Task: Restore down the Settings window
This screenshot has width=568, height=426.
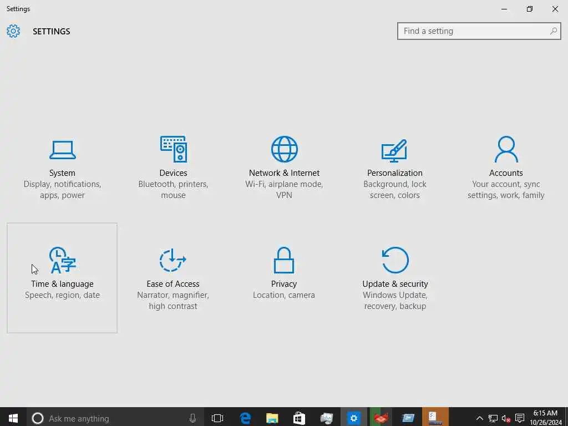Action: pos(530,9)
